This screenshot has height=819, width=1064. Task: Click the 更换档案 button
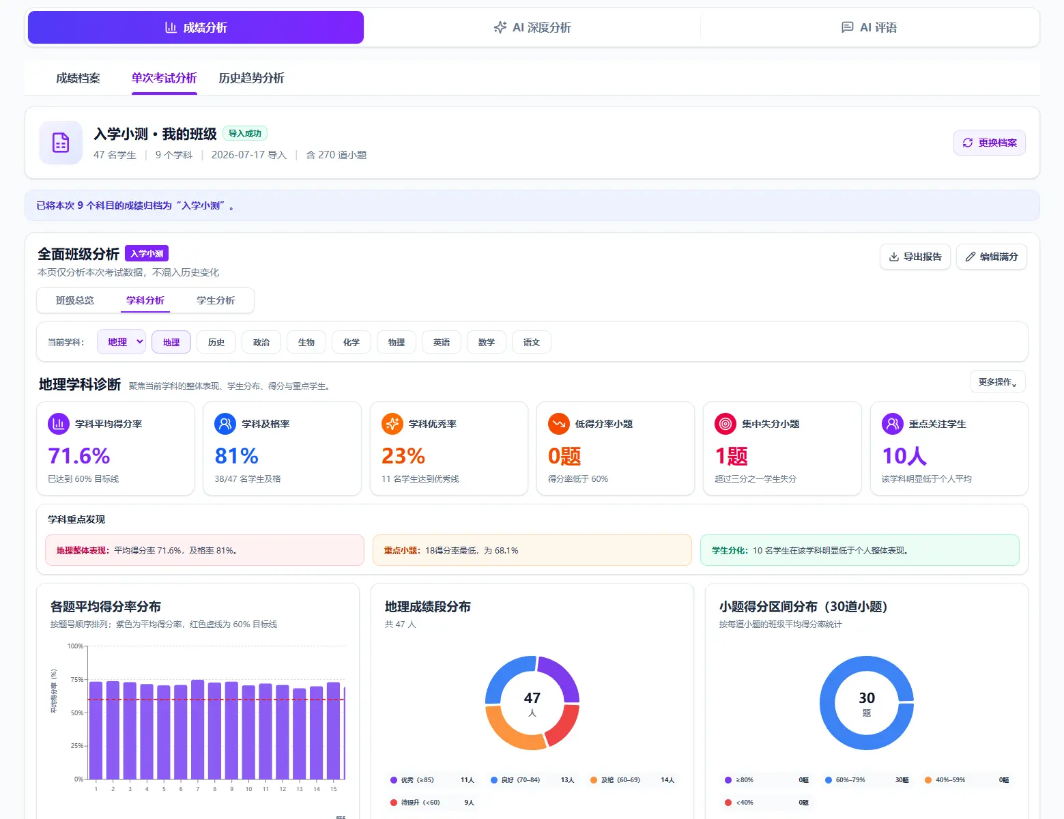[990, 143]
